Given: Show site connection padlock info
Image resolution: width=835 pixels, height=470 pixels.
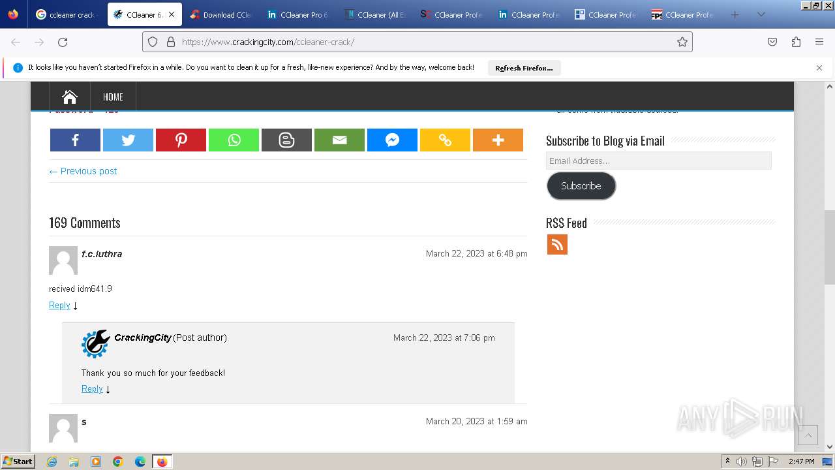Looking at the screenshot, I should coord(171,42).
